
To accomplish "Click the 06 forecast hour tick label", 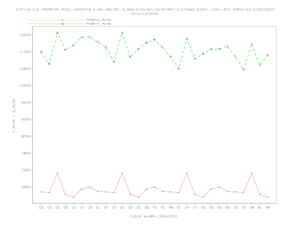I will [x=58, y=208].
